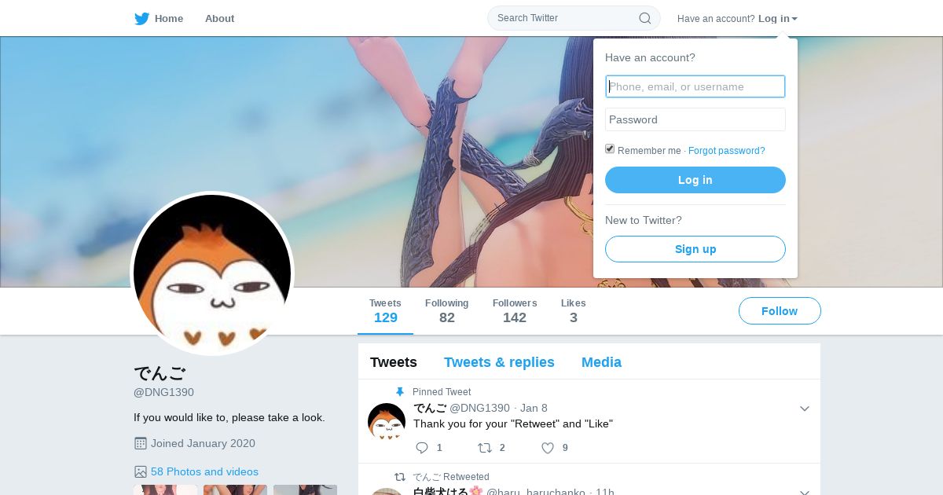The width and height of the screenshot is (943, 495).
Task: Click the pinned tweet's owl avatar
Action: tap(387, 422)
